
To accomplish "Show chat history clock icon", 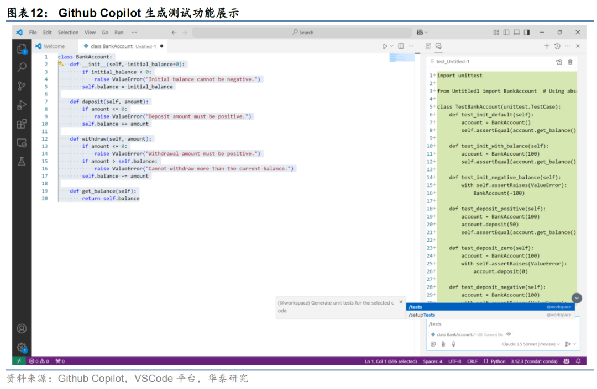I will click(x=557, y=46).
